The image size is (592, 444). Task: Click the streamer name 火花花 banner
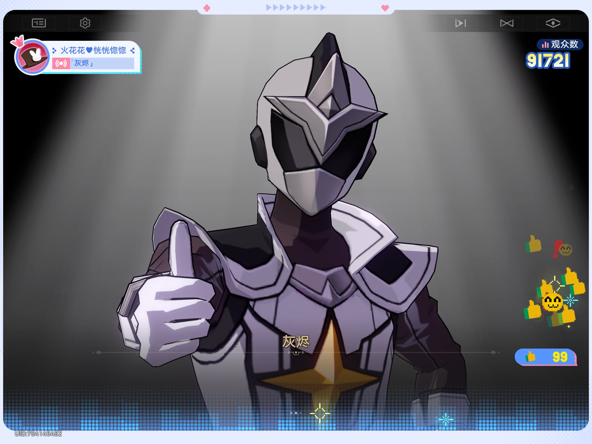point(93,50)
